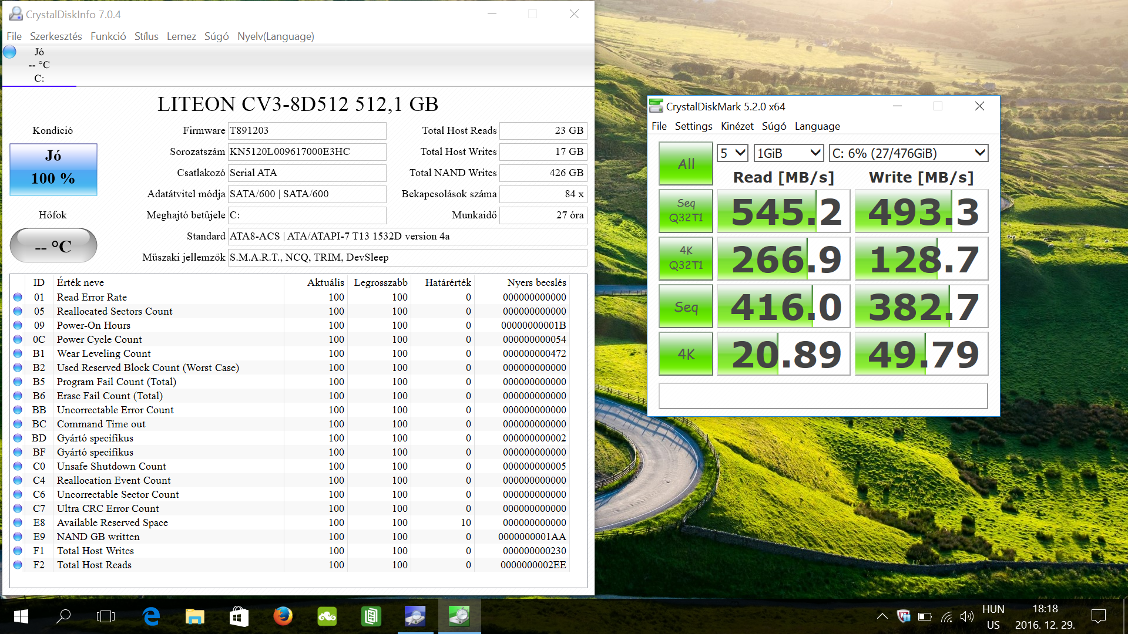Open the Windows Store from taskbar
The width and height of the screenshot is (1128, 634).
click(x=239, y=616)
